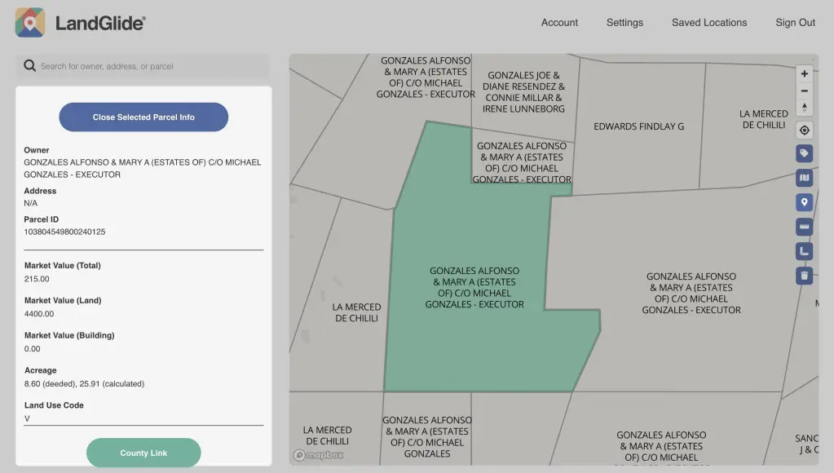Open Settings from the top navigation
This screenshot has height=473, width=834.
pyautogui.click(x=624, y=23)
